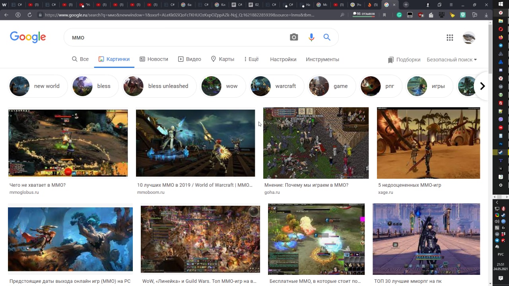Open Opera from the taskbar
509x286 pixels.
(501, 29)
